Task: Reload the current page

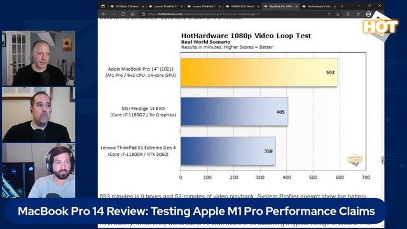Action: [123, 14]
